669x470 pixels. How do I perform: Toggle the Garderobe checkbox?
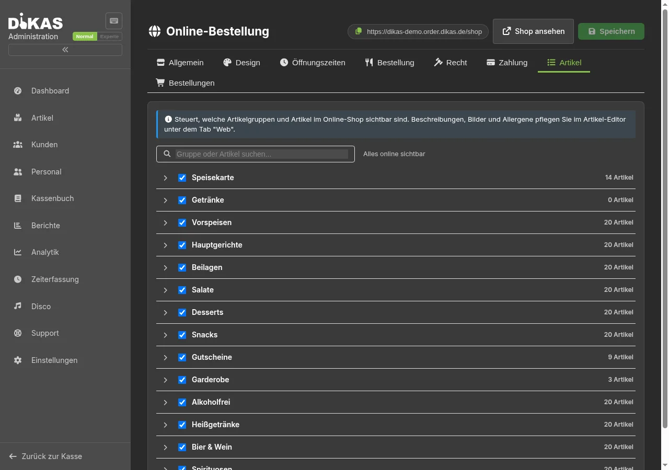(x=182, y=380)
